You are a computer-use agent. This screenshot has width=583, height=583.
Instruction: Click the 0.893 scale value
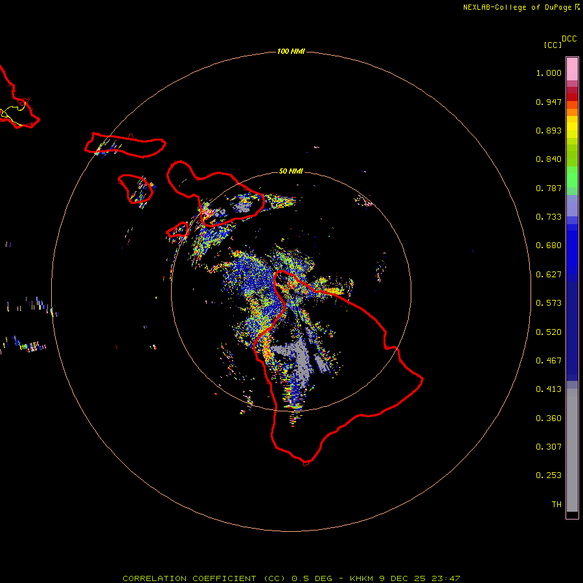pyautogui.click(x=549, y=130)
